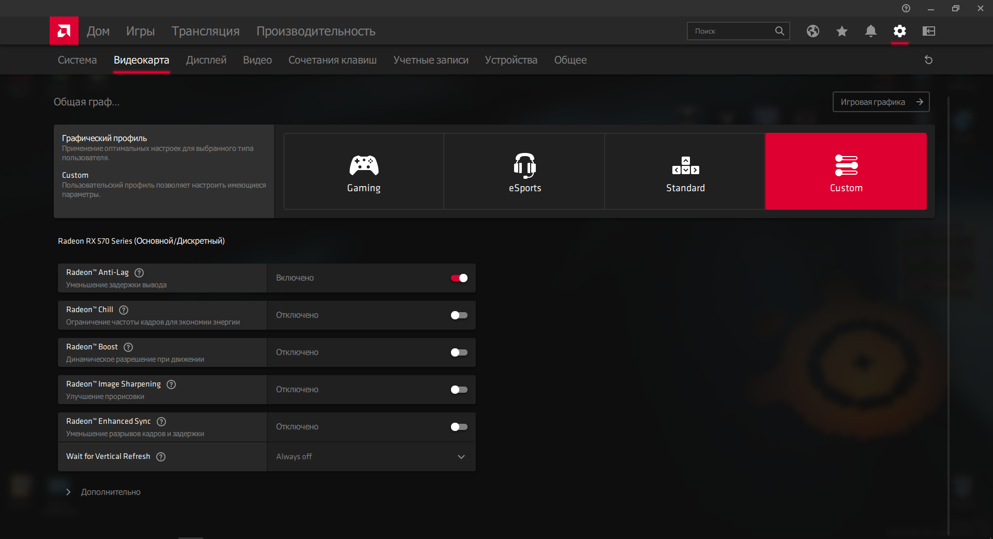Switch to Система settings tab

click(77, 60)
